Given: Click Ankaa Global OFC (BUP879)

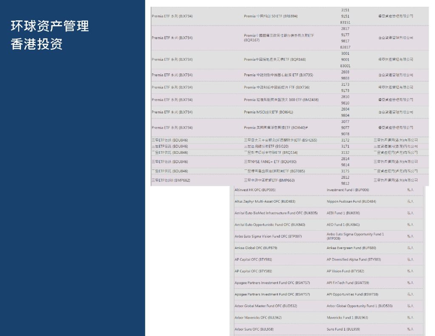Looking at the screenshot, I should tap(256, 248).
